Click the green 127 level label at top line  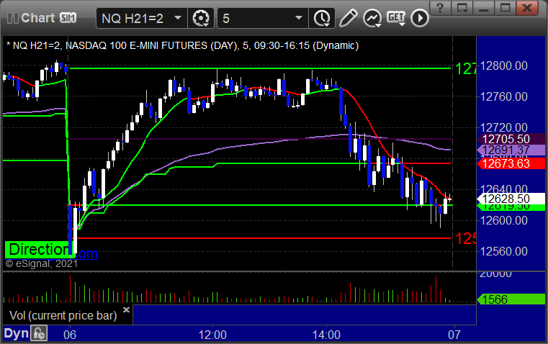click(465, 69)
